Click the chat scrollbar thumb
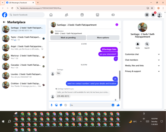 (120, 85)
